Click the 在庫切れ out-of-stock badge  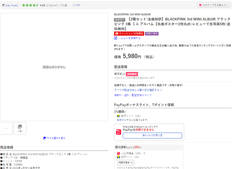coord(119,20)
